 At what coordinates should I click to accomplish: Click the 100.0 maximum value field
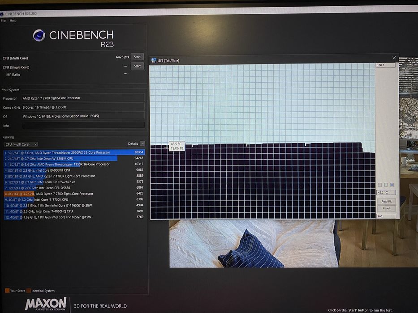click(x=385, y=65)
